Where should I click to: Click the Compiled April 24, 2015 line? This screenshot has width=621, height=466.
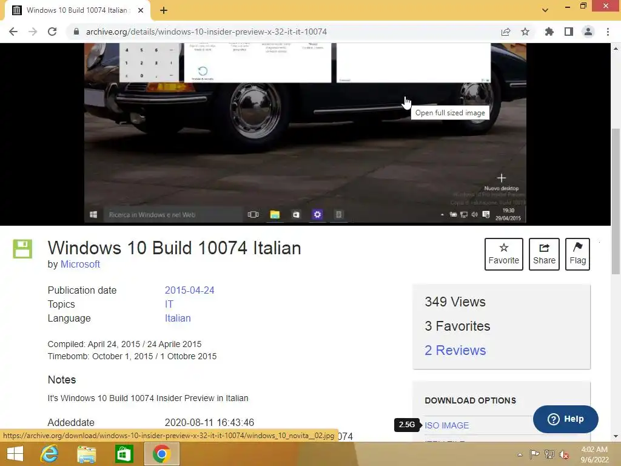pyautogui.click(x=124, y=344)
